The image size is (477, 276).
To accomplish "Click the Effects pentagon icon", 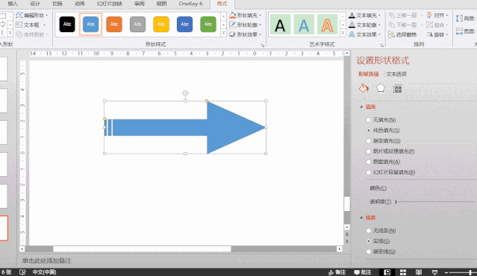I will tap(380, 89).
